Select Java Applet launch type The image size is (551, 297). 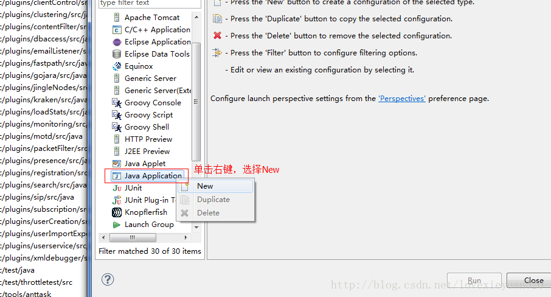pyautogui.click(x=145, y=164)
